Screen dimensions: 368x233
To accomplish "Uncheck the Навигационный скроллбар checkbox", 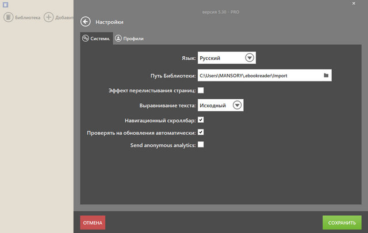I will click(x=201, y=120).
